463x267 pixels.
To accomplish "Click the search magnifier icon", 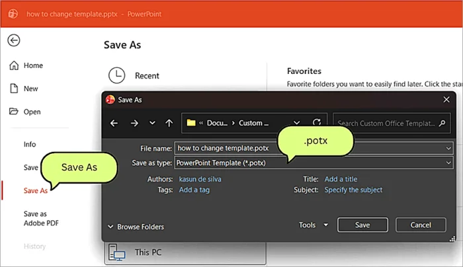I will click(x=442, y=123).
